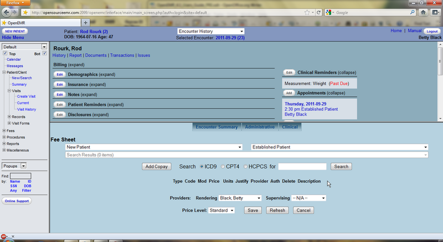Open the Transactions link
Screen dimensions: 443x242
pos(122,55)
